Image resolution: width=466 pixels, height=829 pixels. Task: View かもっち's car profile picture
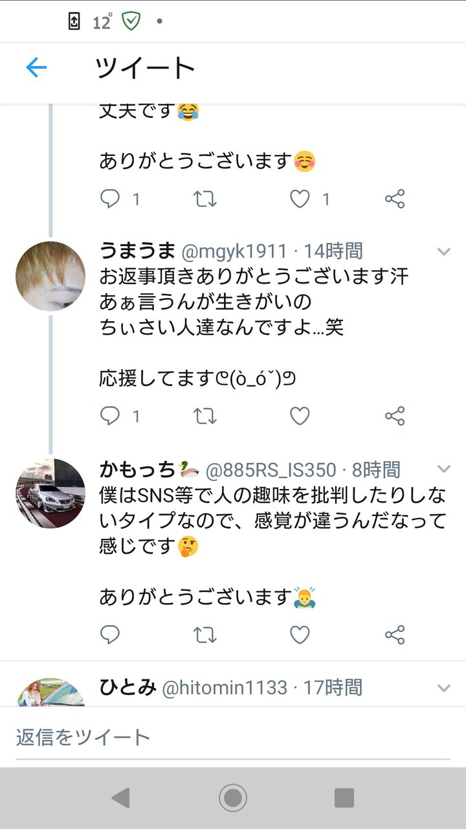pos(50,494)
